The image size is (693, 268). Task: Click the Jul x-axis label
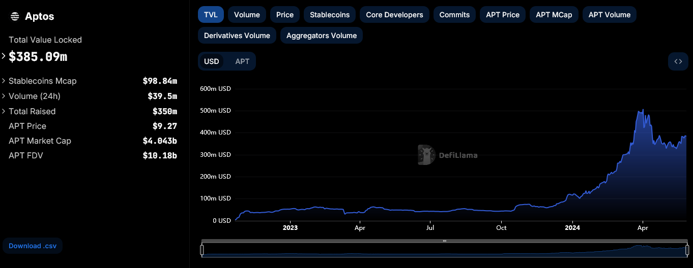[x=430, y=228]
